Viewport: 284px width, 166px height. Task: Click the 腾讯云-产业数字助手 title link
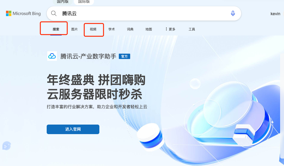click(x=88, y=56)
